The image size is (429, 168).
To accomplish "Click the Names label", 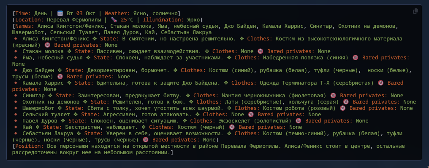I will coord(25,26).
